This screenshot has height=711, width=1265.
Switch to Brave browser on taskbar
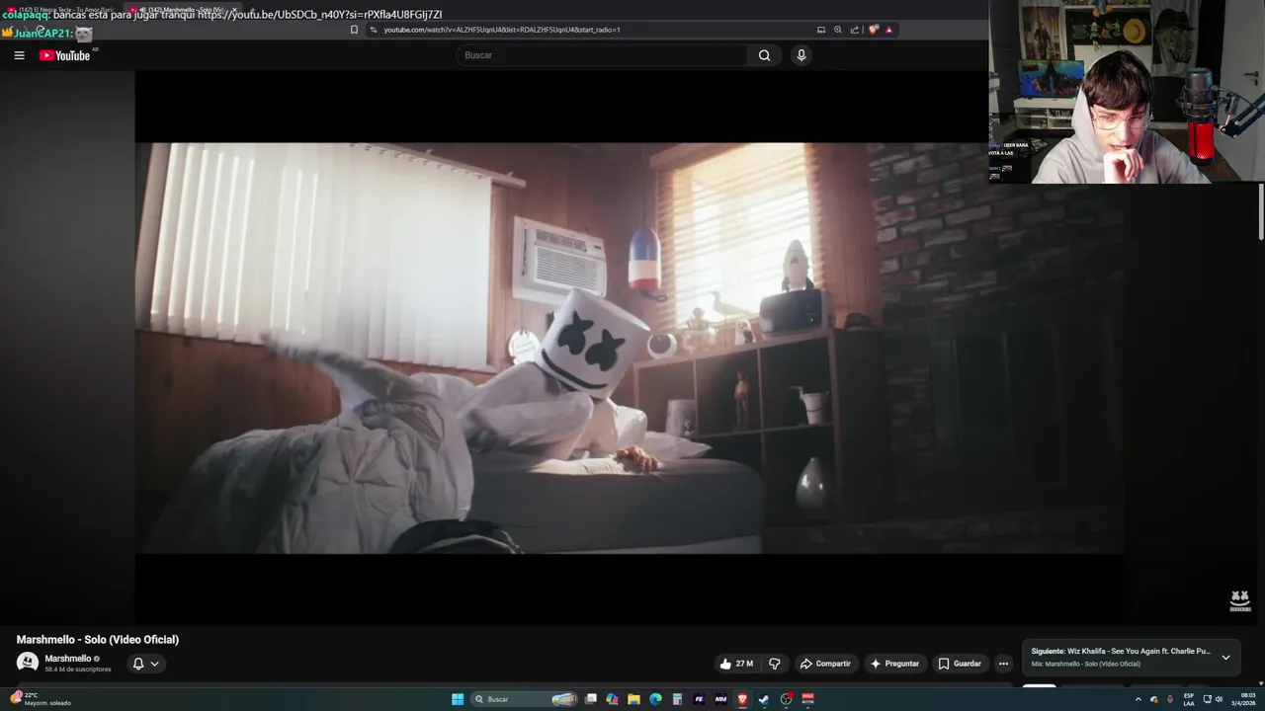pos(742,699)
